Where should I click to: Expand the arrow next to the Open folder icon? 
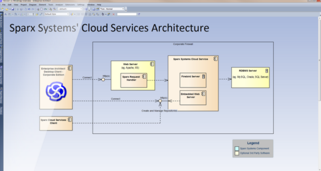coord(10,9)
